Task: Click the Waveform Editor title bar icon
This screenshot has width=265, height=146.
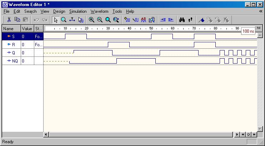Action: tap(5, 5)
